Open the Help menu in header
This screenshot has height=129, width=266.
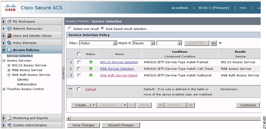(x=243, y=8)
